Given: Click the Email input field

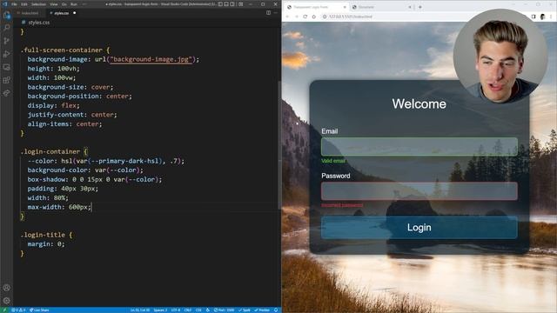Looking at the screenshot, I should pyautogui.click(x=419, y=147).
